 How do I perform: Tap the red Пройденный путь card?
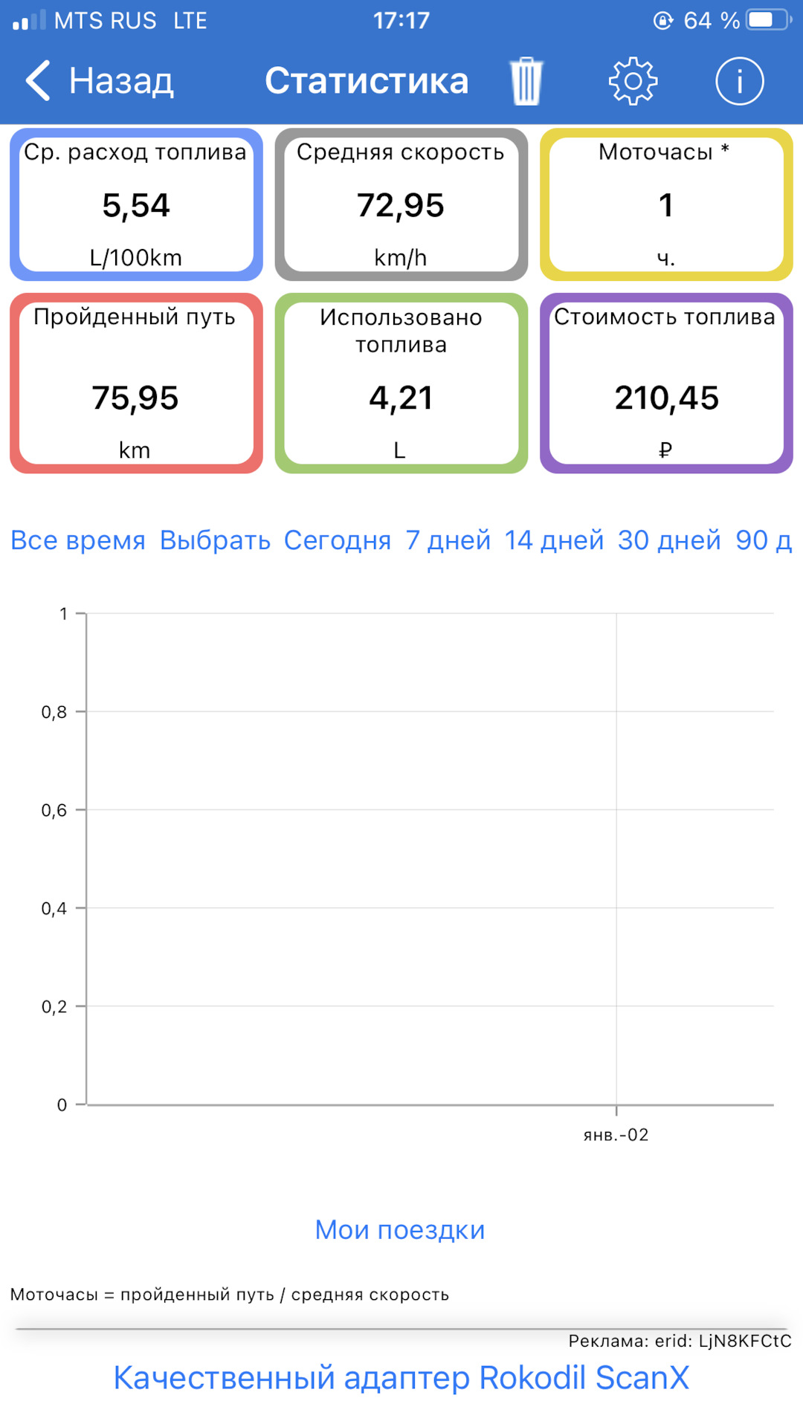pyautogui.click(x=136, y=384)
